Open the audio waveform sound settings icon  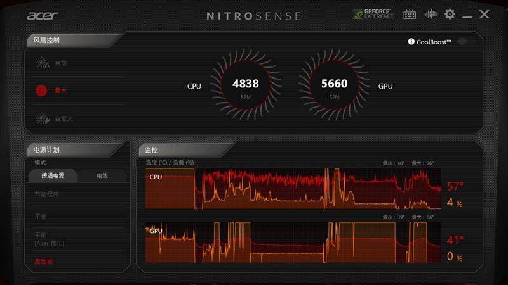(x=431, y=14)
